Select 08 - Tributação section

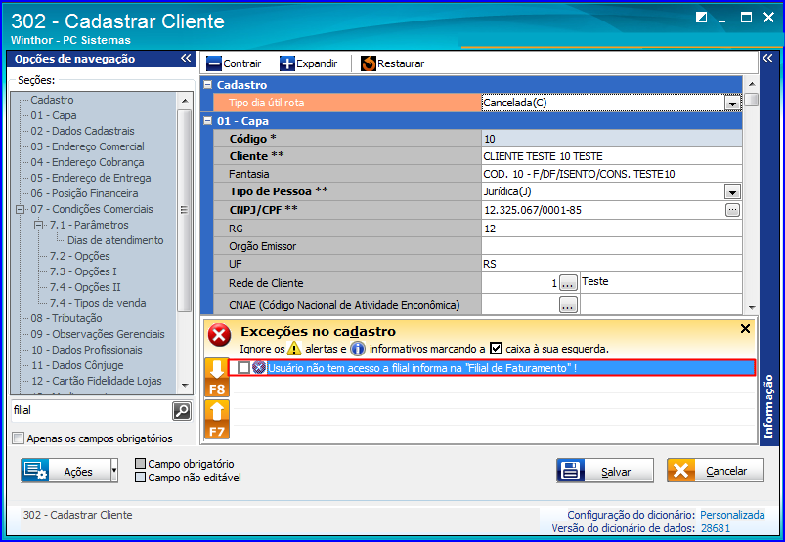[66, 318]
